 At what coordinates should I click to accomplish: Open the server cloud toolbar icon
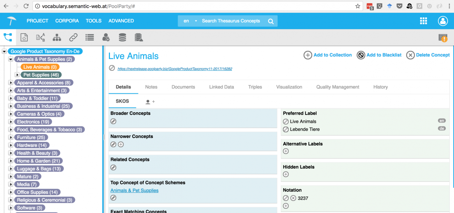139,37
